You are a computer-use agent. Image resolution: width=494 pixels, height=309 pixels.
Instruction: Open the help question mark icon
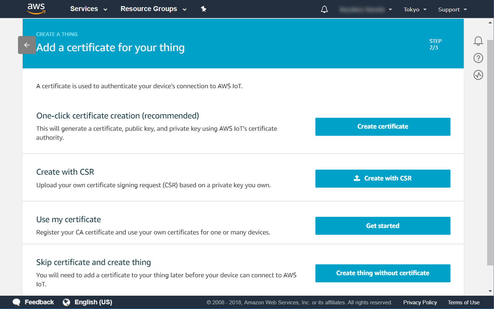pyautogui.click(x=478, y=58)
